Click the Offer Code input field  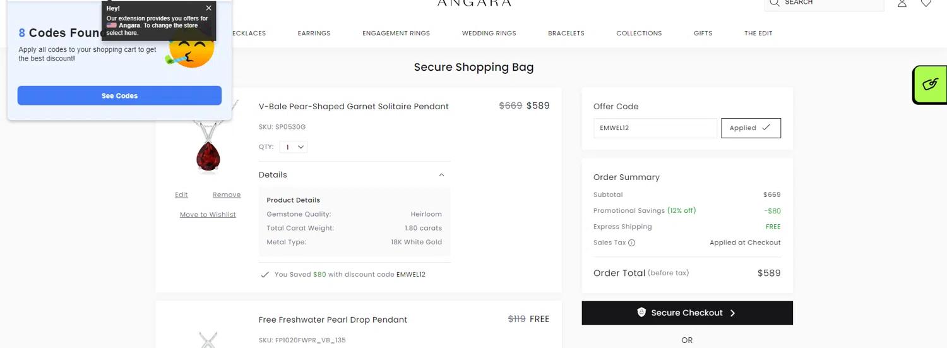point(655,128)
